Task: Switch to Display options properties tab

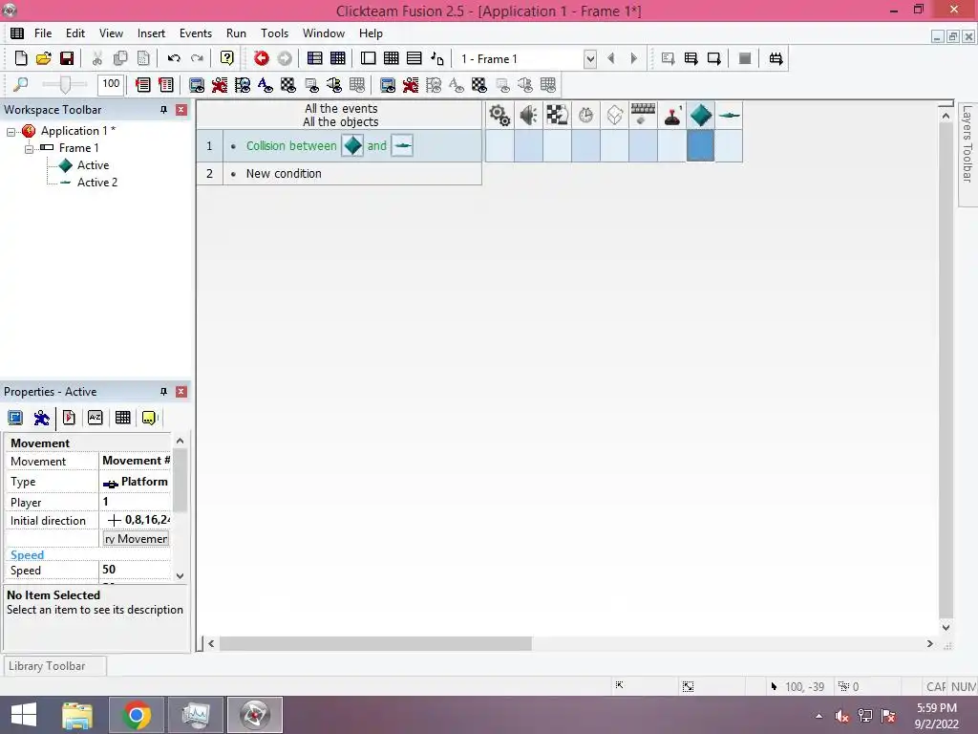Action: click(x=15, y=418)
